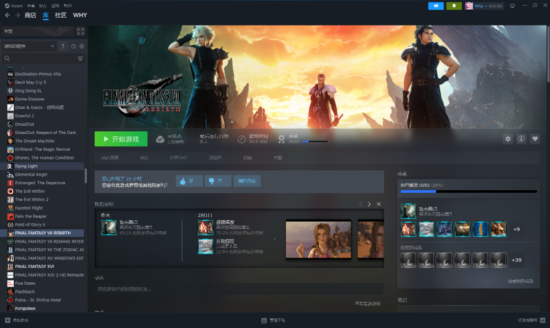
Task: Click thumbs-down not recommend button
Action: tap(218, 181)
